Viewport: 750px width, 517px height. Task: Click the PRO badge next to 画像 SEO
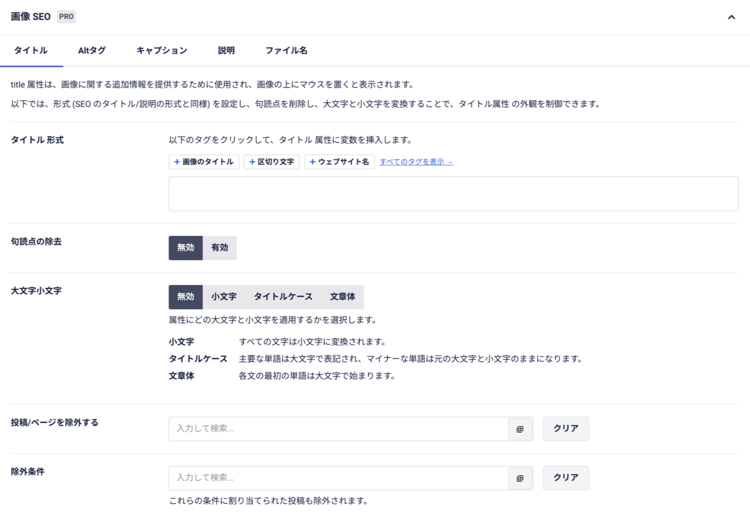tap(66, 17)
